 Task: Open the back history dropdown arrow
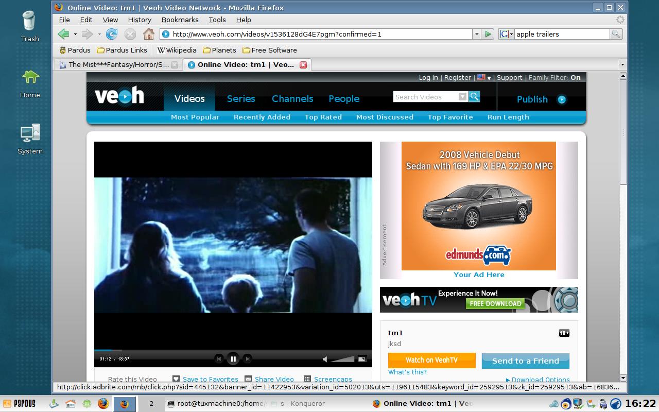pyautogui.click(x=75, y=34)
